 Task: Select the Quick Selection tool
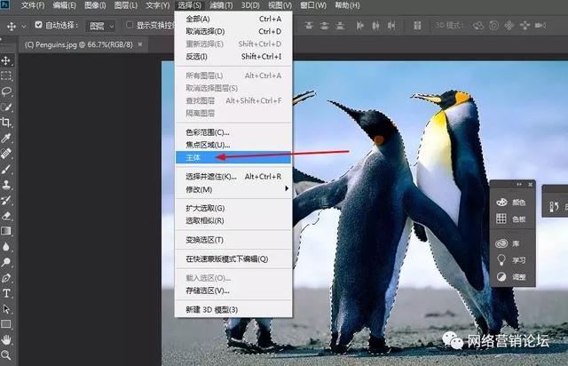[6, 107]
